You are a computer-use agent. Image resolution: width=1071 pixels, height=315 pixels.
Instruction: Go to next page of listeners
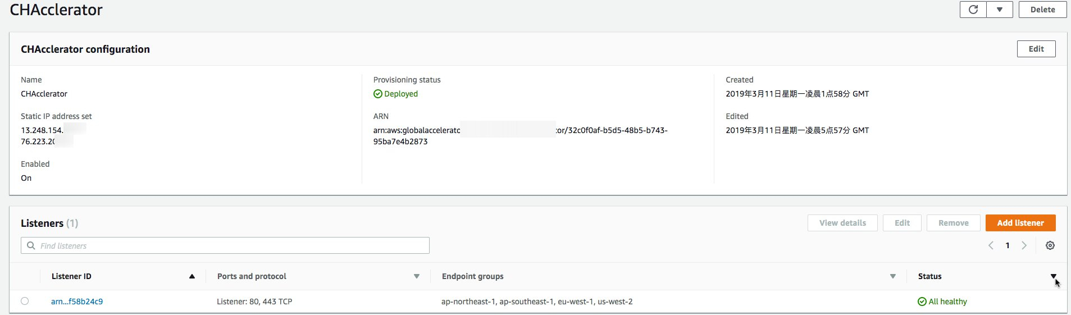(x=1024, y=245)
